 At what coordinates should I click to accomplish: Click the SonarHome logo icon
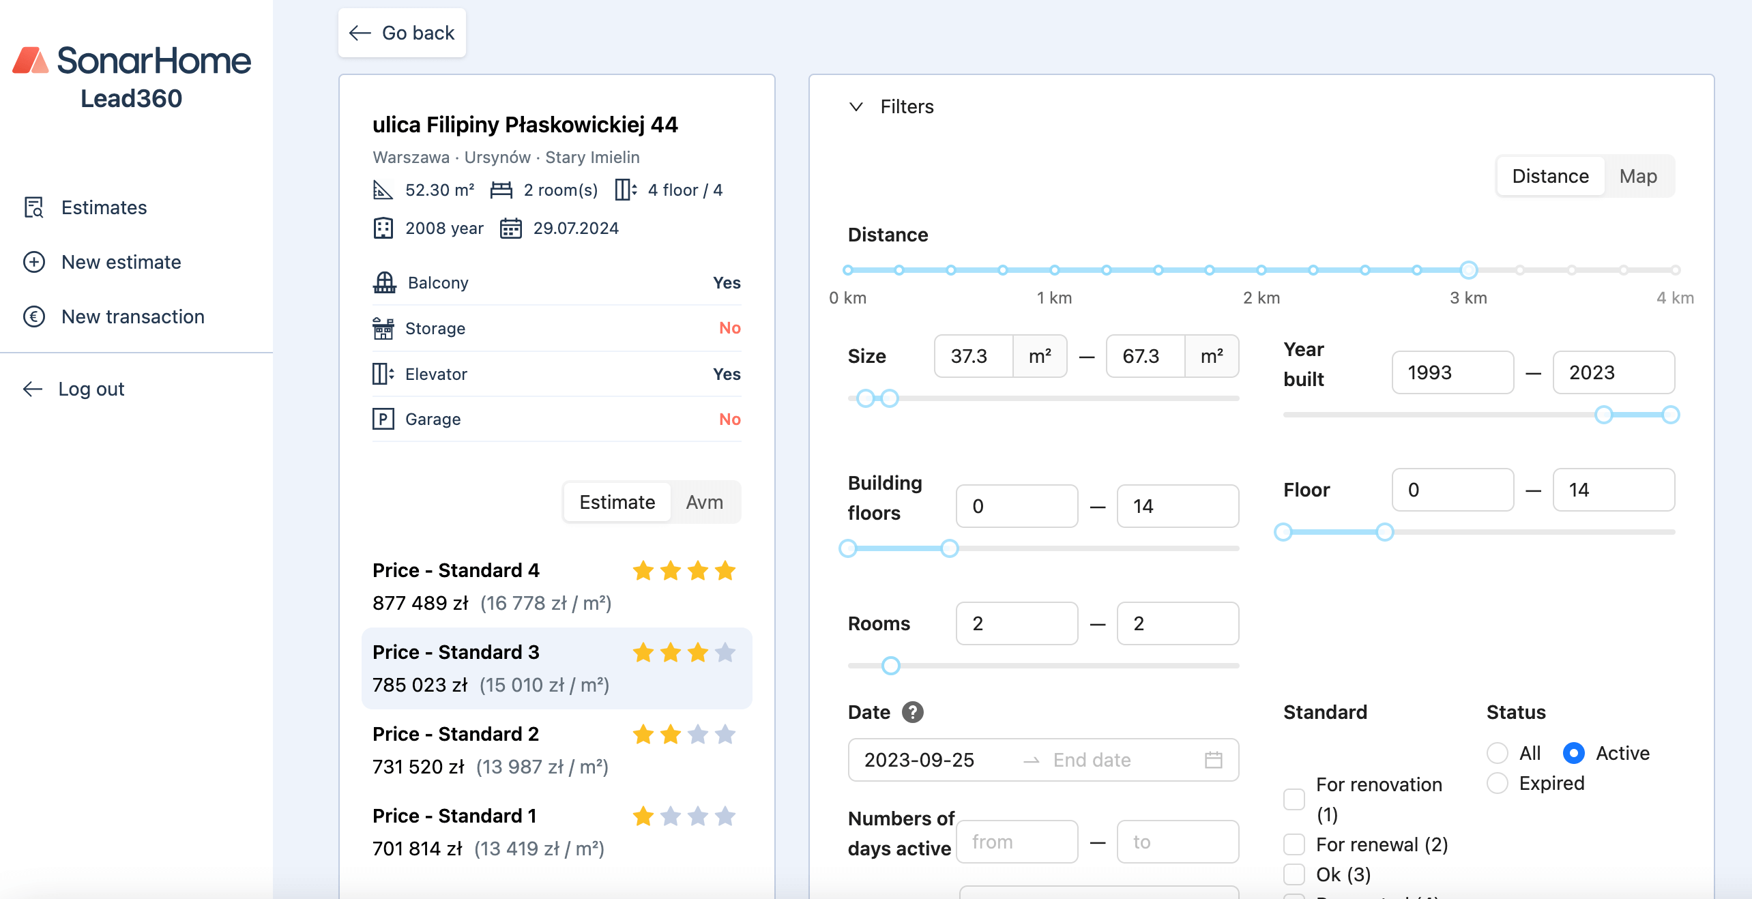pos(31,61)
